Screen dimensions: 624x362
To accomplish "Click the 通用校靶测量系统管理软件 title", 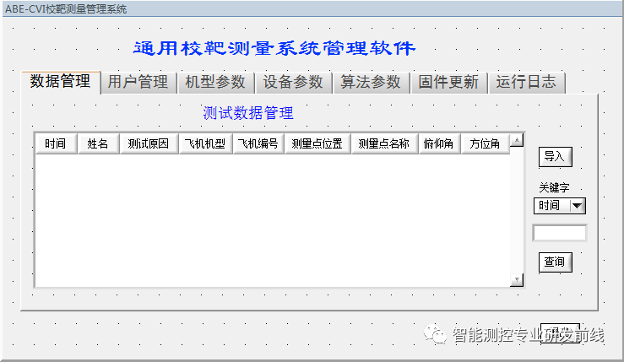I will 274,49.
